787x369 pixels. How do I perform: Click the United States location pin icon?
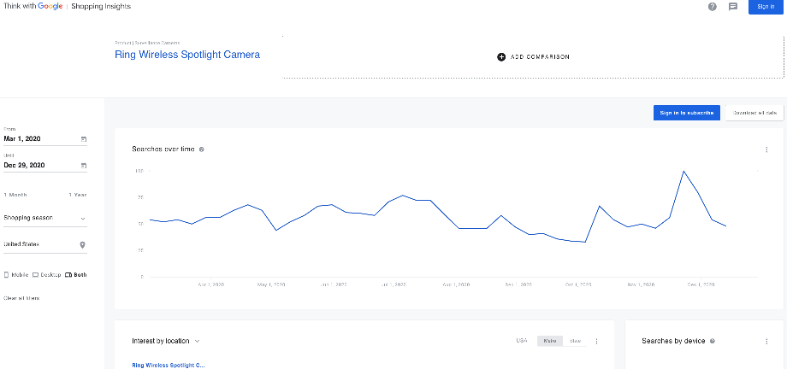point(83,245)
